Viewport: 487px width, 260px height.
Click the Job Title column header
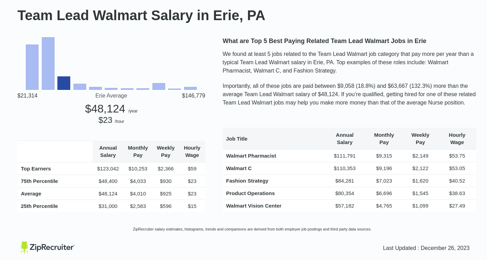pos(237,139)
